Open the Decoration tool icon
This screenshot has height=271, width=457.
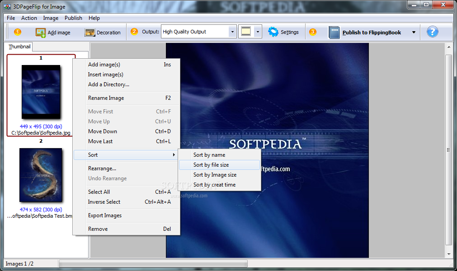click(90, 33)
